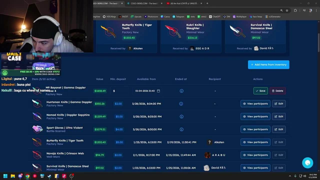Viewport: 320px width, 180px height.
Task: Open the Chrome three-dot menu
Action: coord(316,10)
